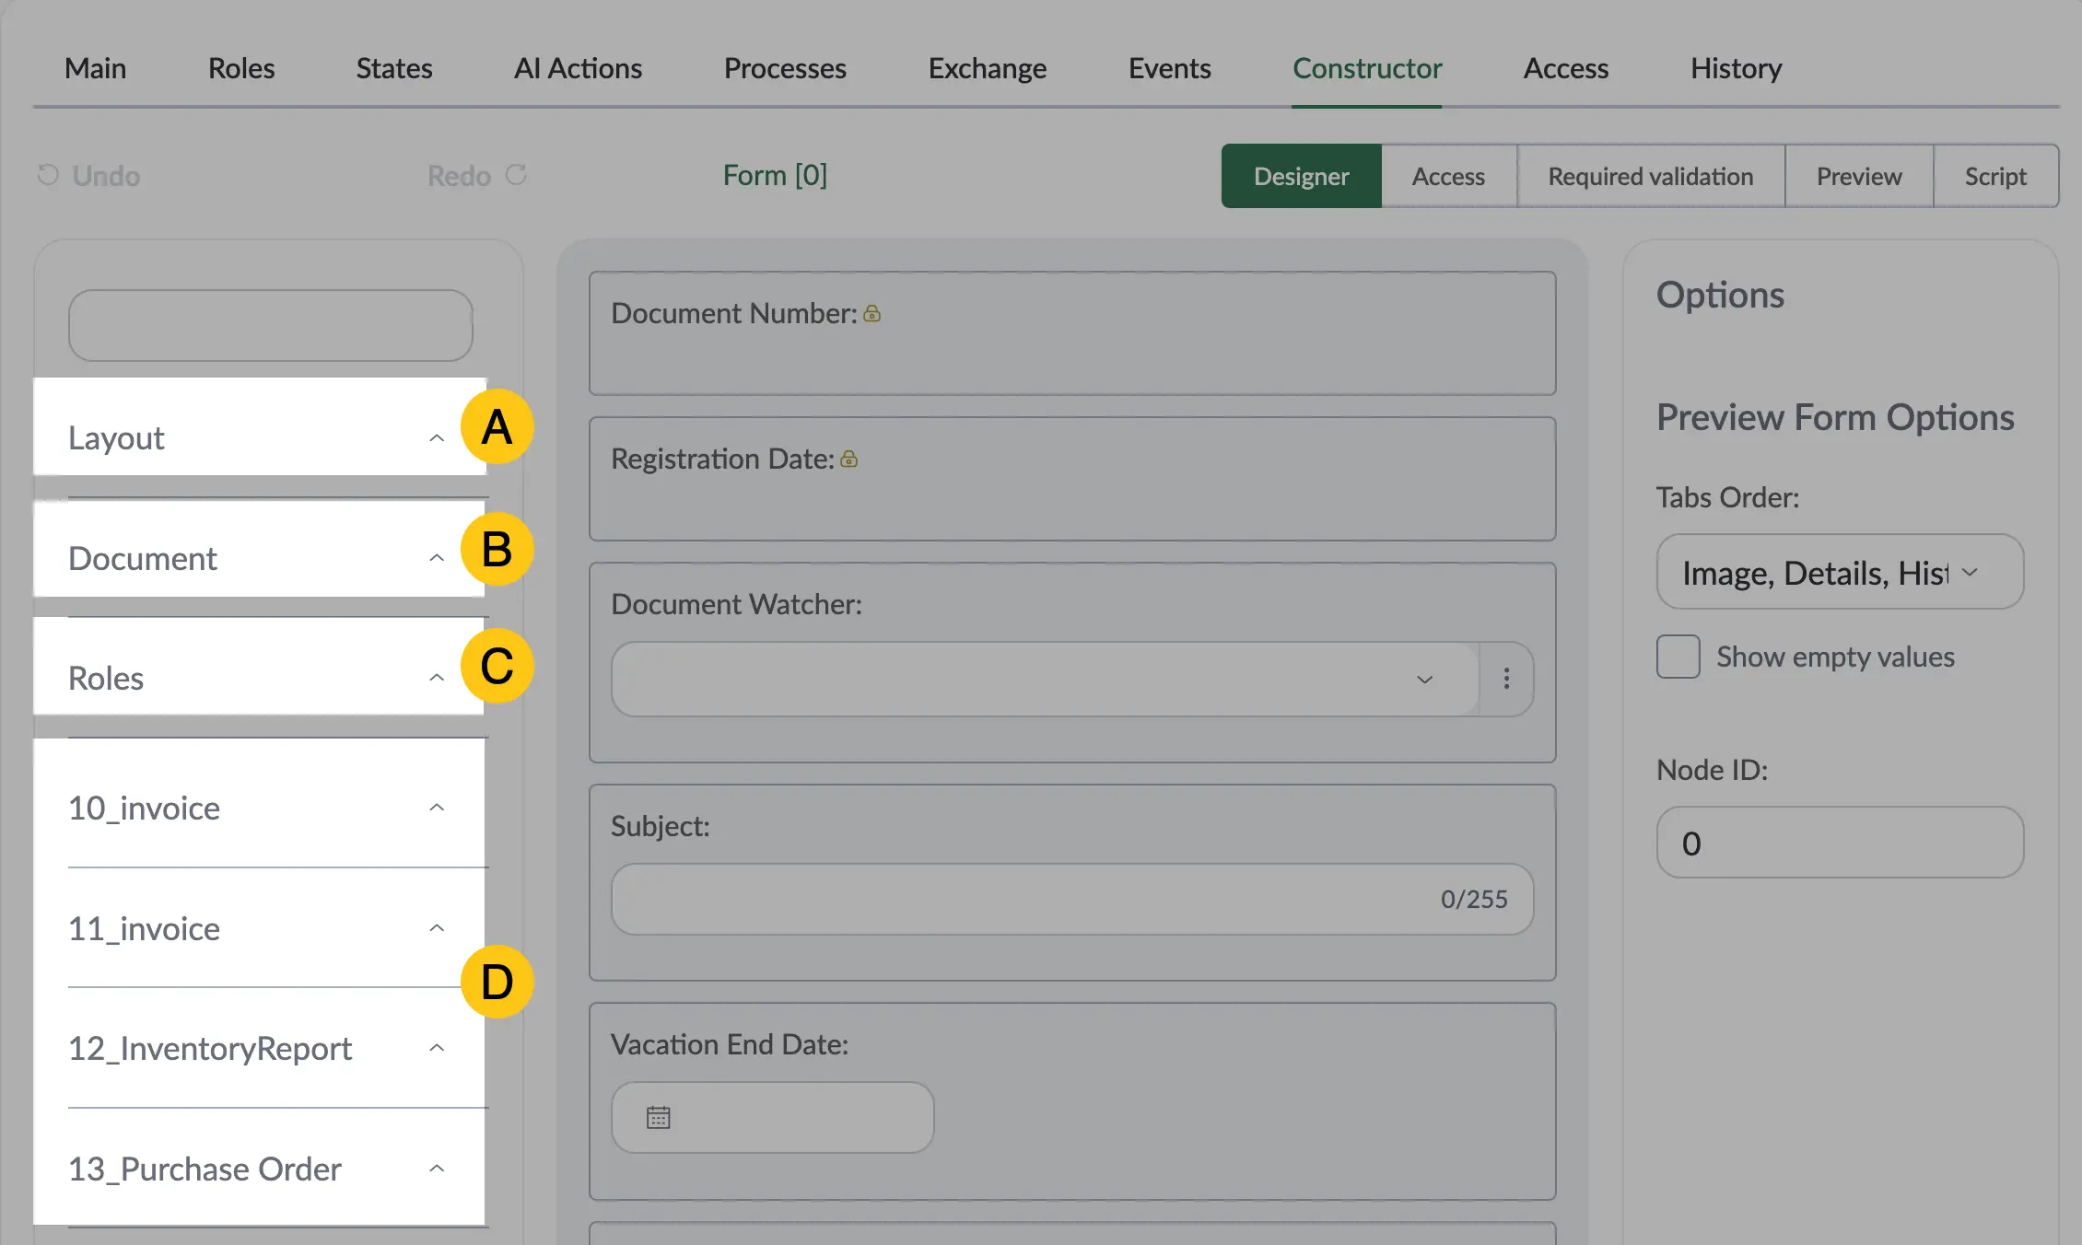Open the top Access tab
Image resolution: width=2082 pixels, height=1245 pixels.
1565,68
